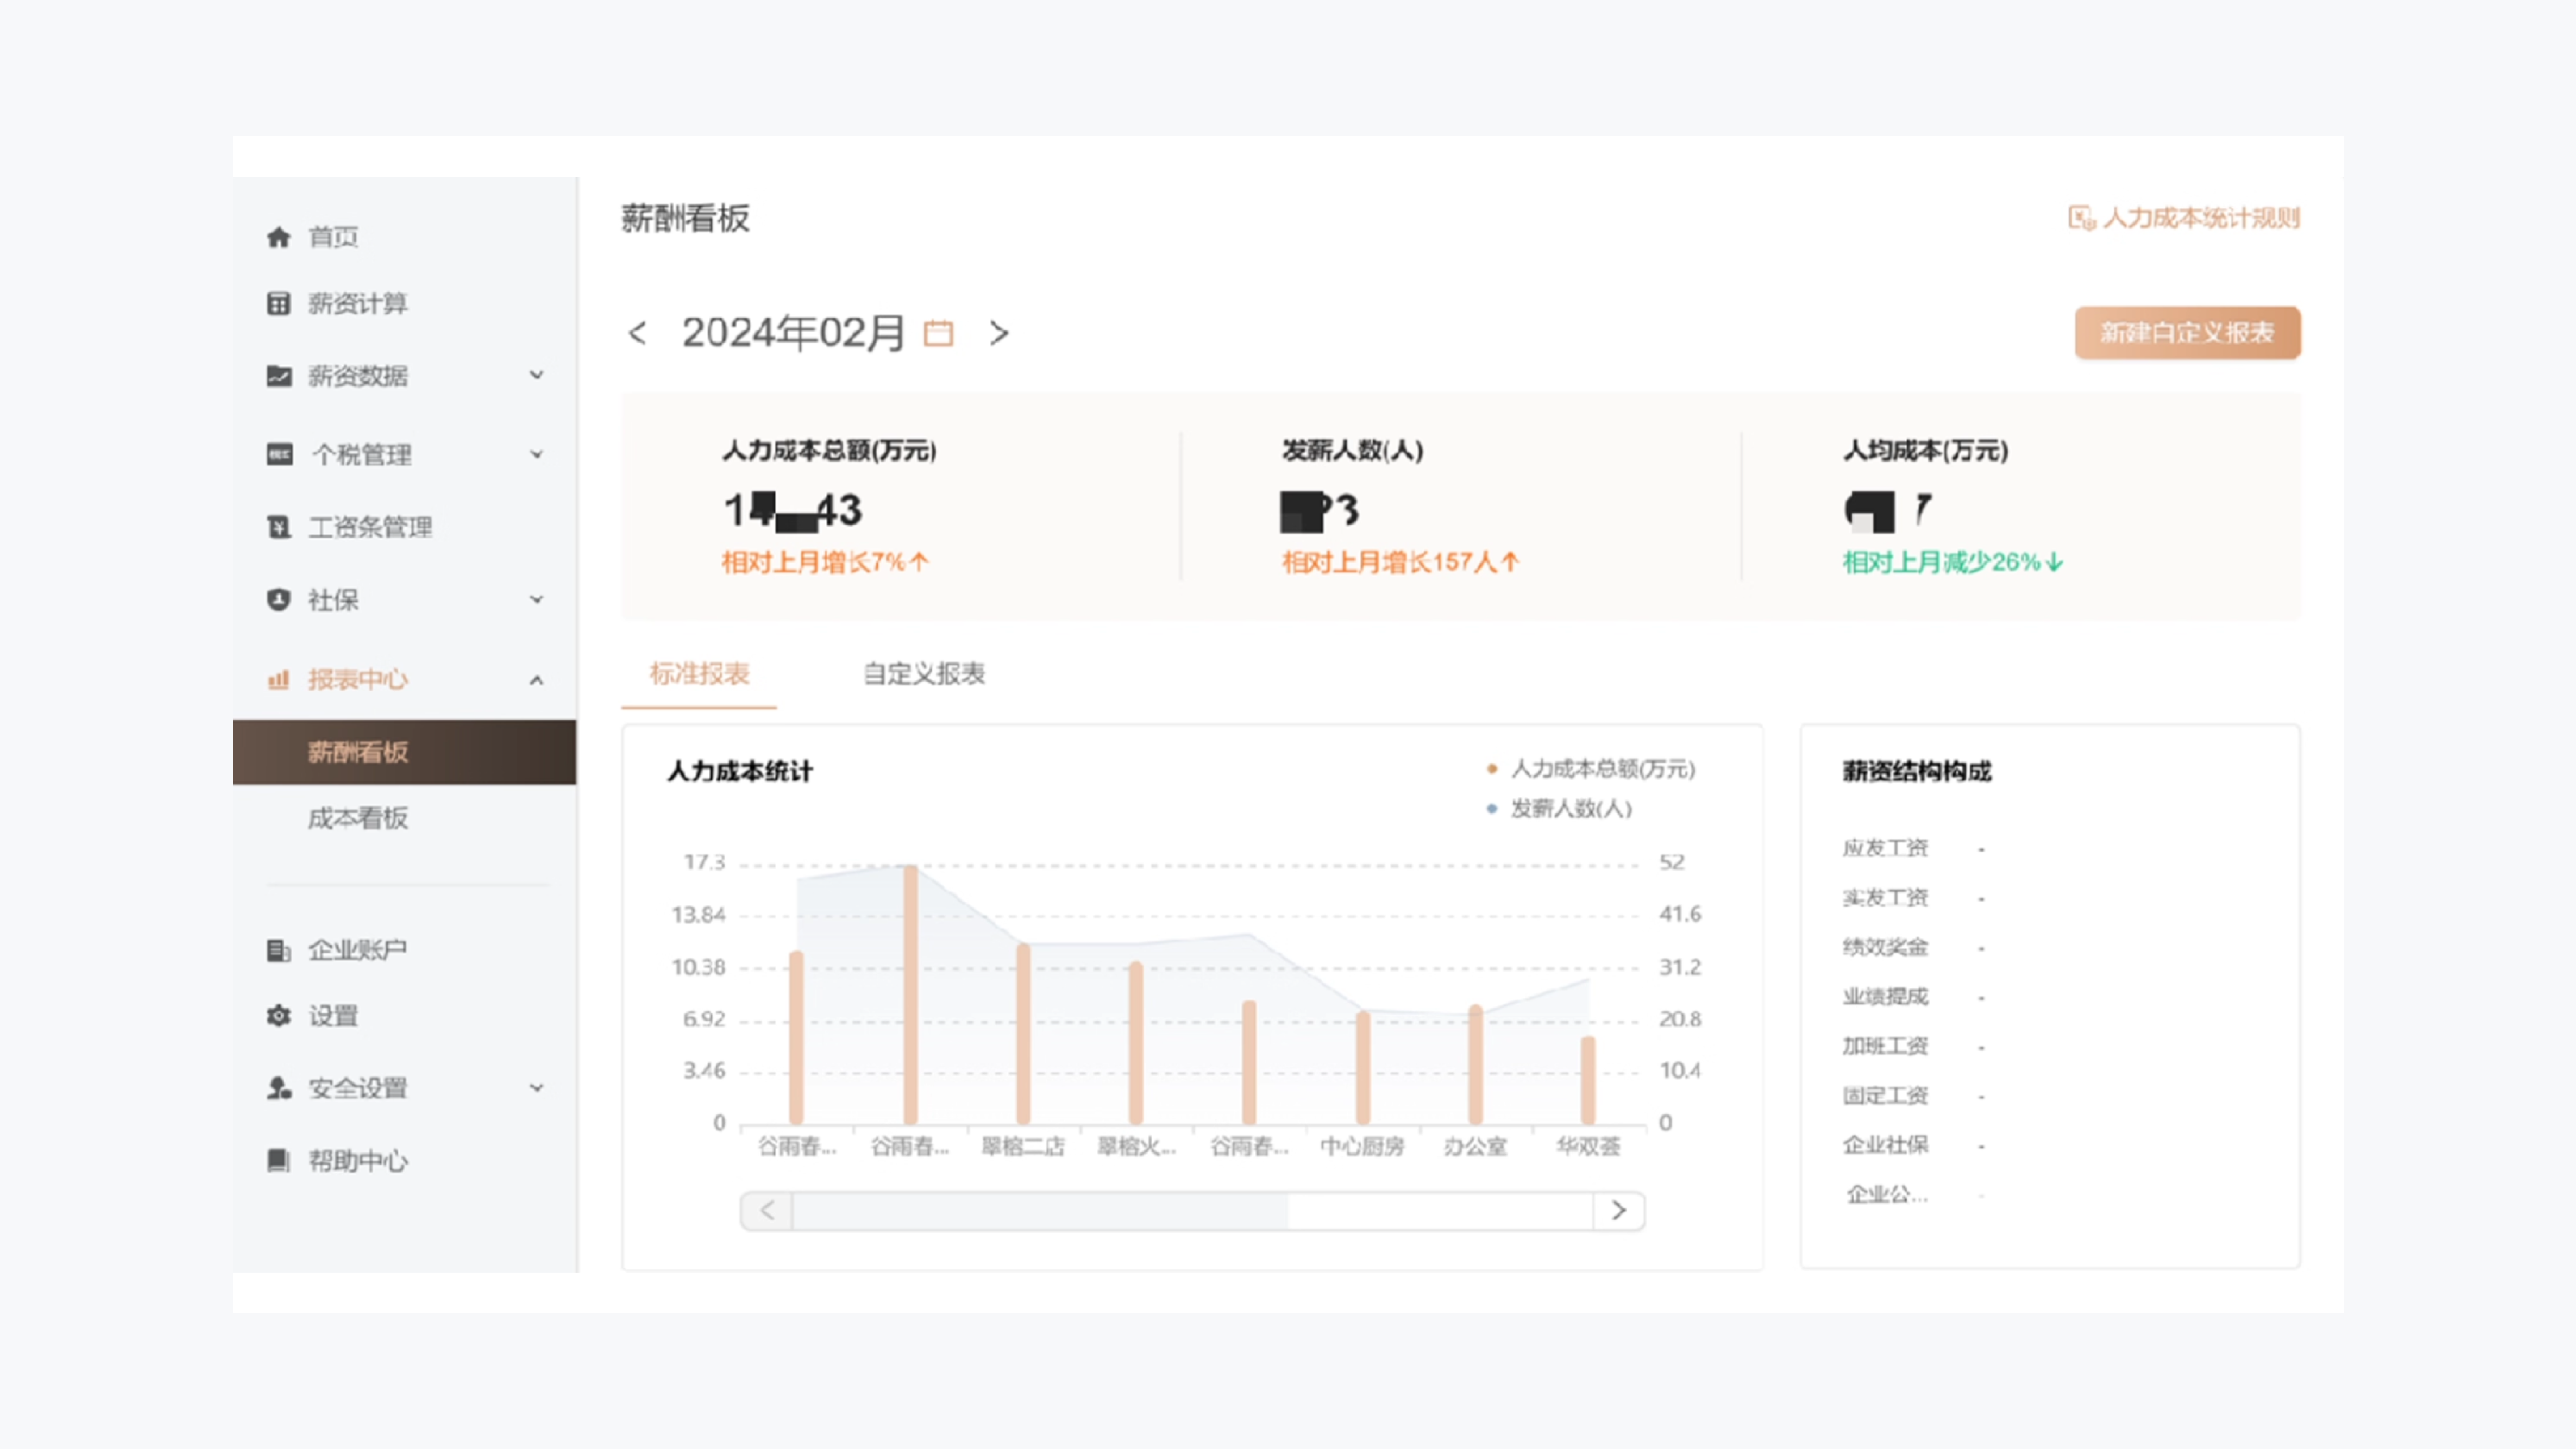Open the calendar date picker icon
Viewport: 2576px width, 1449px height.
point(938,333)
